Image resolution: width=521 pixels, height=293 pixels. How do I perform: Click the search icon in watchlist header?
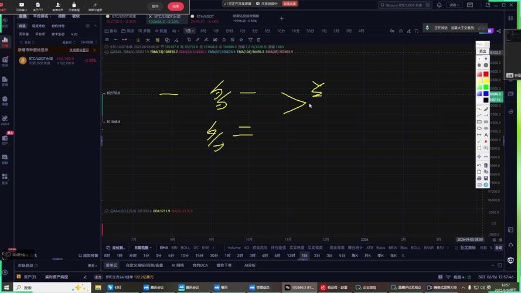click(x=87, y=26)
